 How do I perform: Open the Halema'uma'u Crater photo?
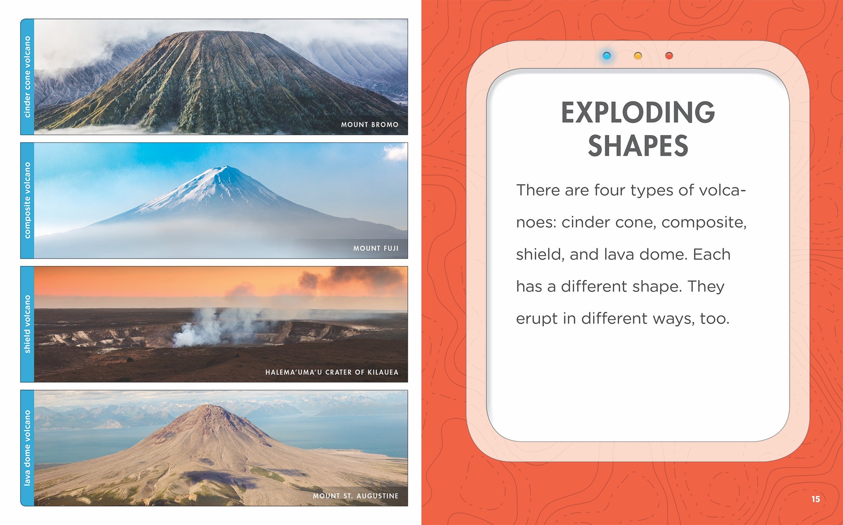coord(221,324)
